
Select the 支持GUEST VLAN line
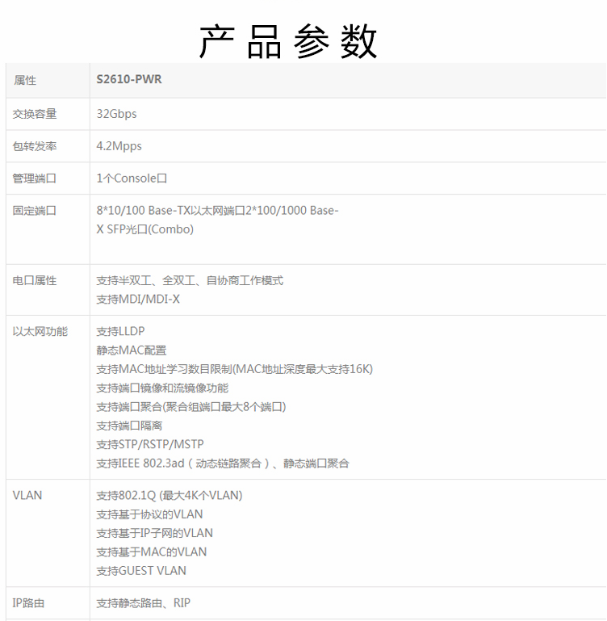141,571
